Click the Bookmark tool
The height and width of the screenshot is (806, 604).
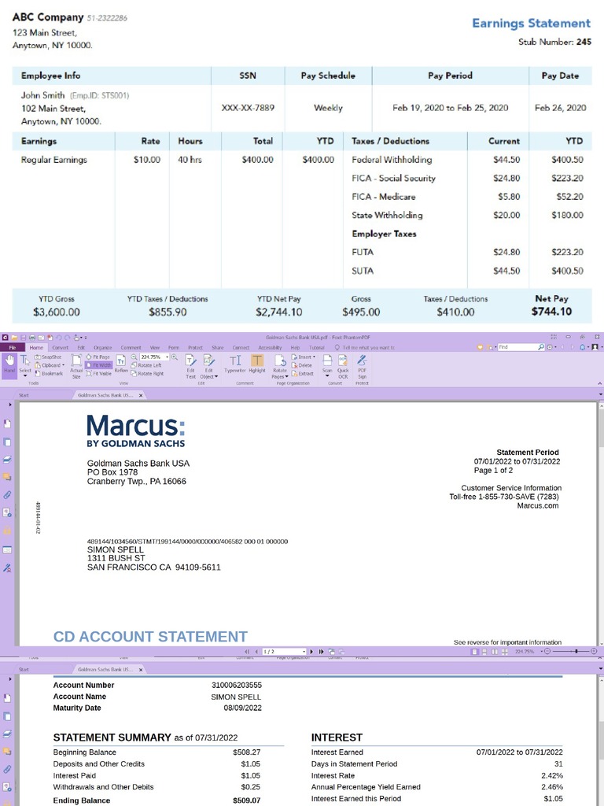point(49,373)
